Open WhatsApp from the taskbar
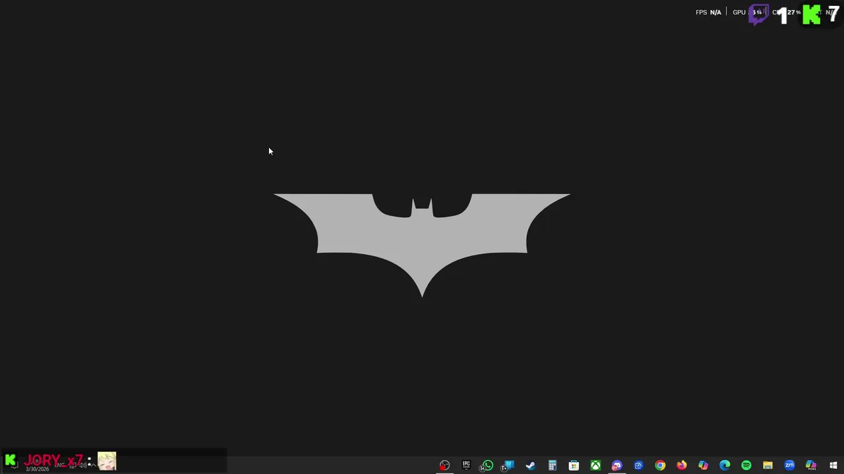Screen dimensions: 844x474 487,465
